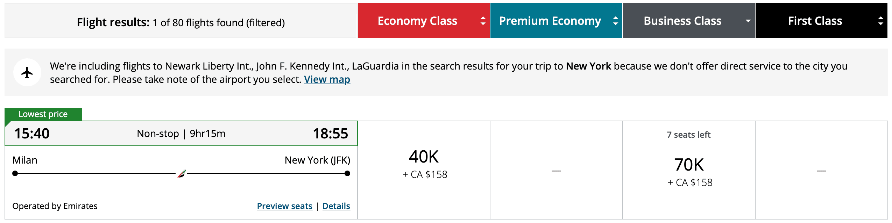Sort flights by Premium Economy
This screenshot has width=892, height=223.
pyautogui.click(x=550, y=21)
